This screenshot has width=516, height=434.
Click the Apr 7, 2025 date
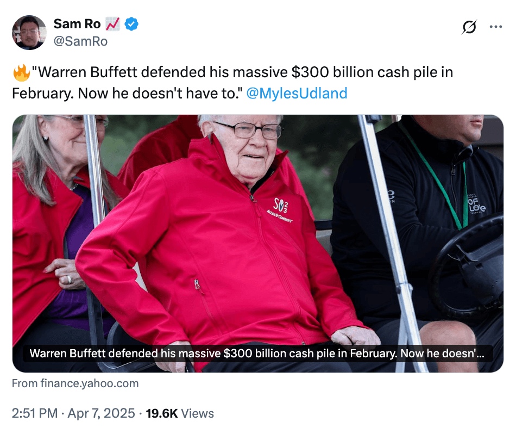[x=102, y=413]
